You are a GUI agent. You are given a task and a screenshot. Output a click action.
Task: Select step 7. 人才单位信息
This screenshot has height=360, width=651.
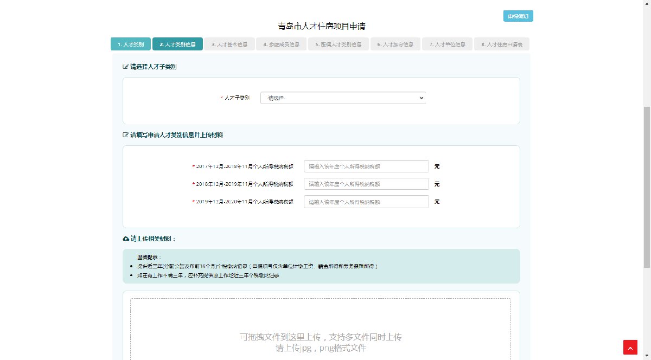click(448, 44)
